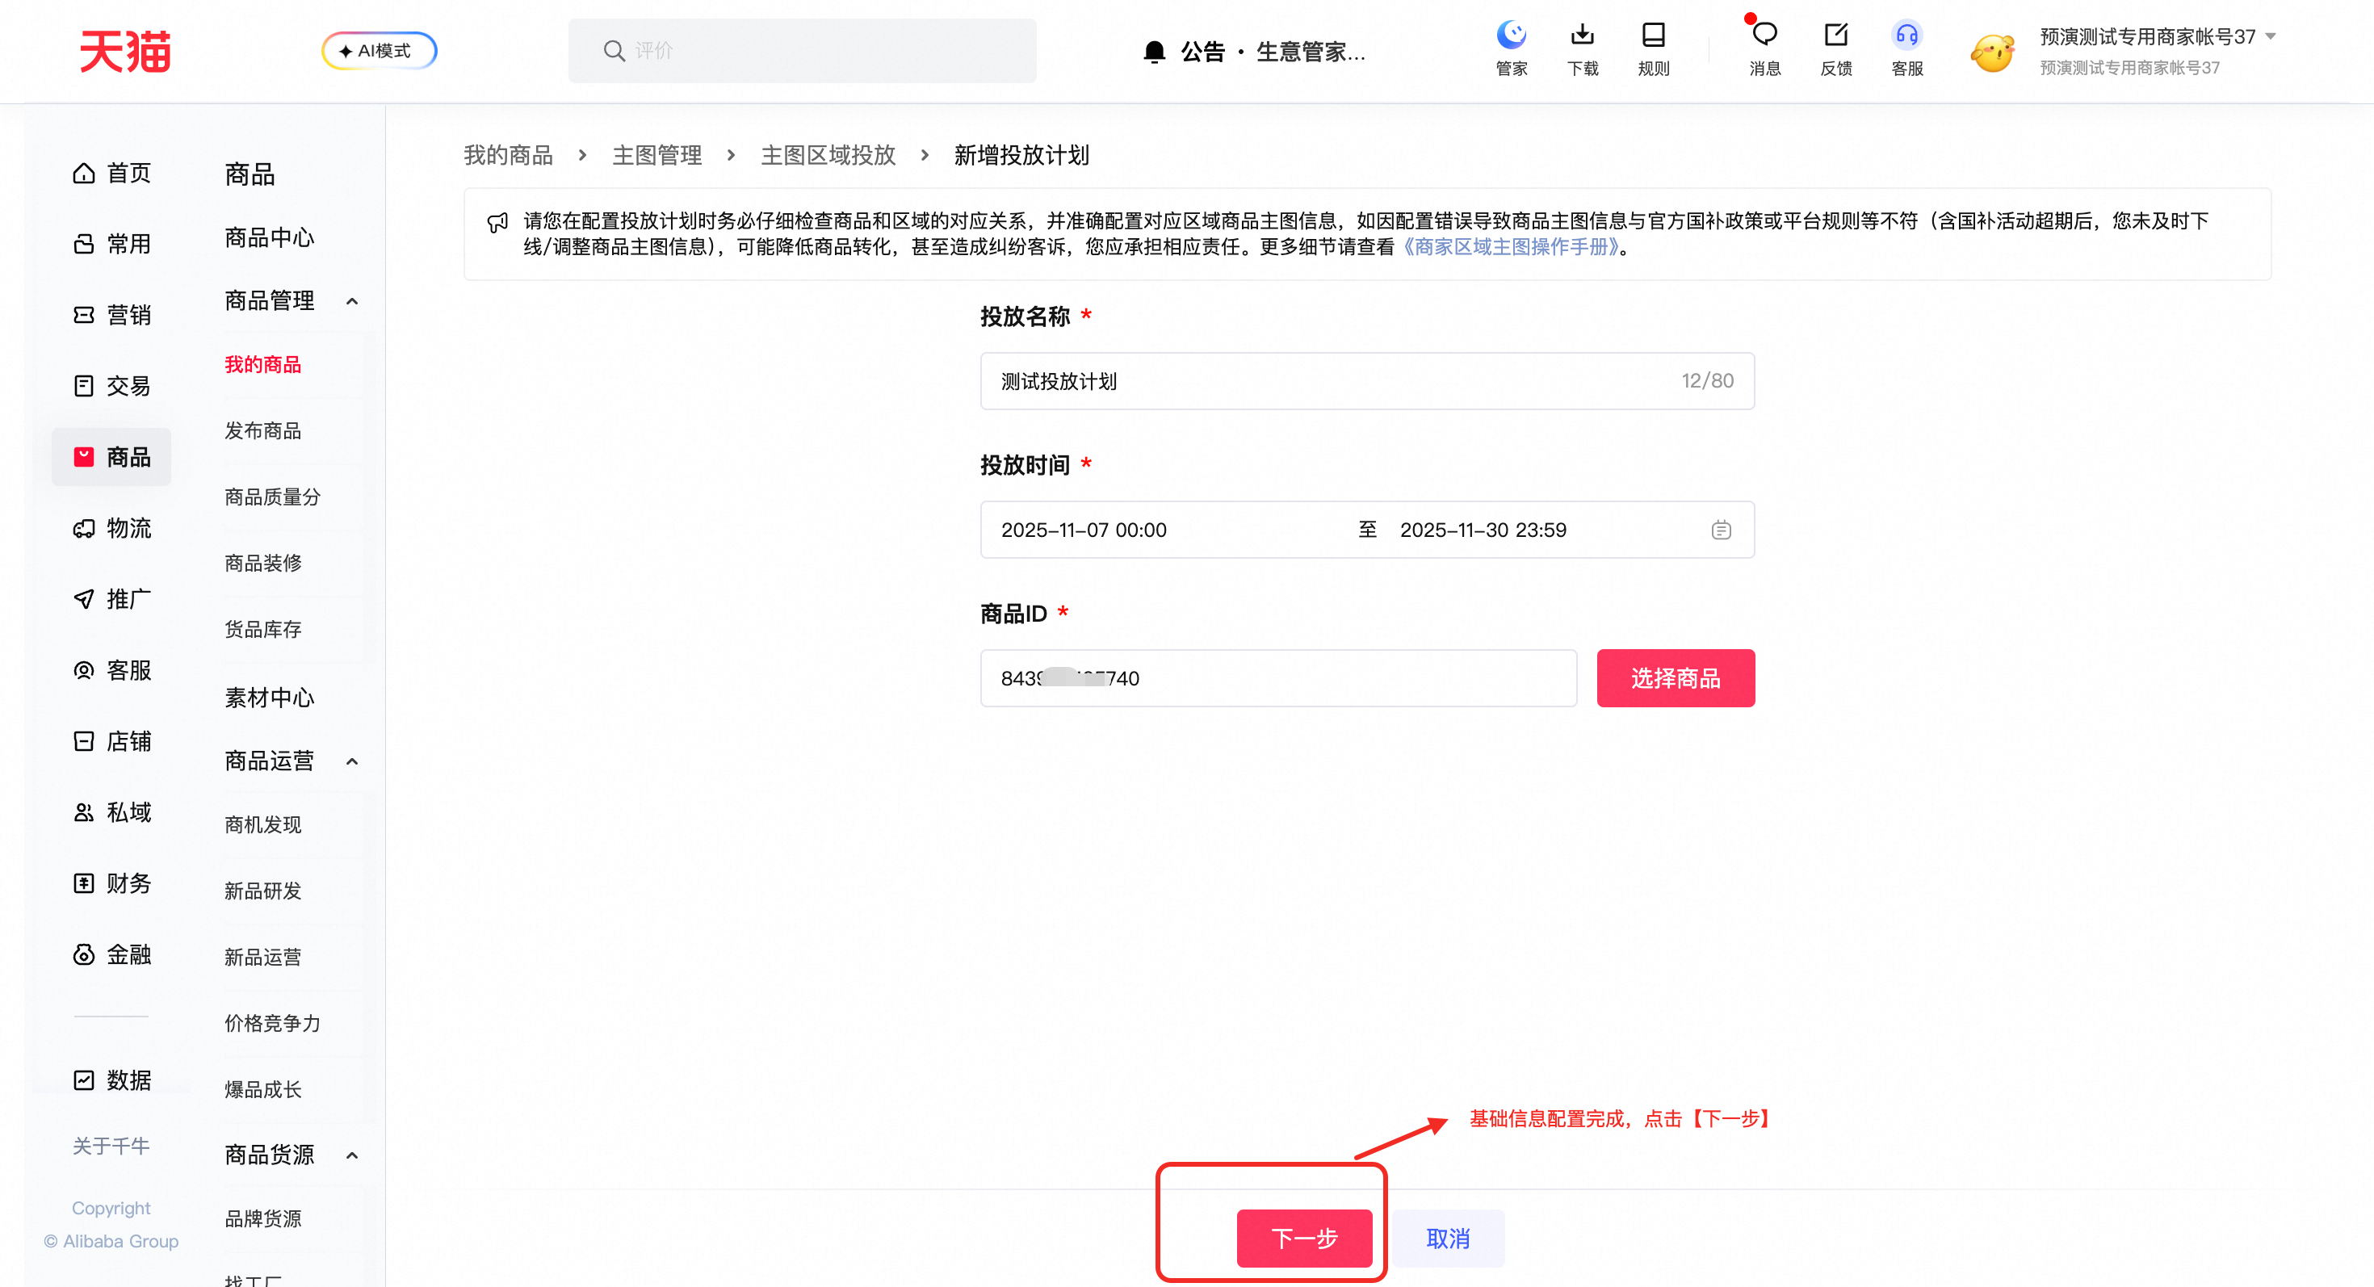Open 新品研发 menu item
Screen dimensions: 2374x1287
click(262, 891)
